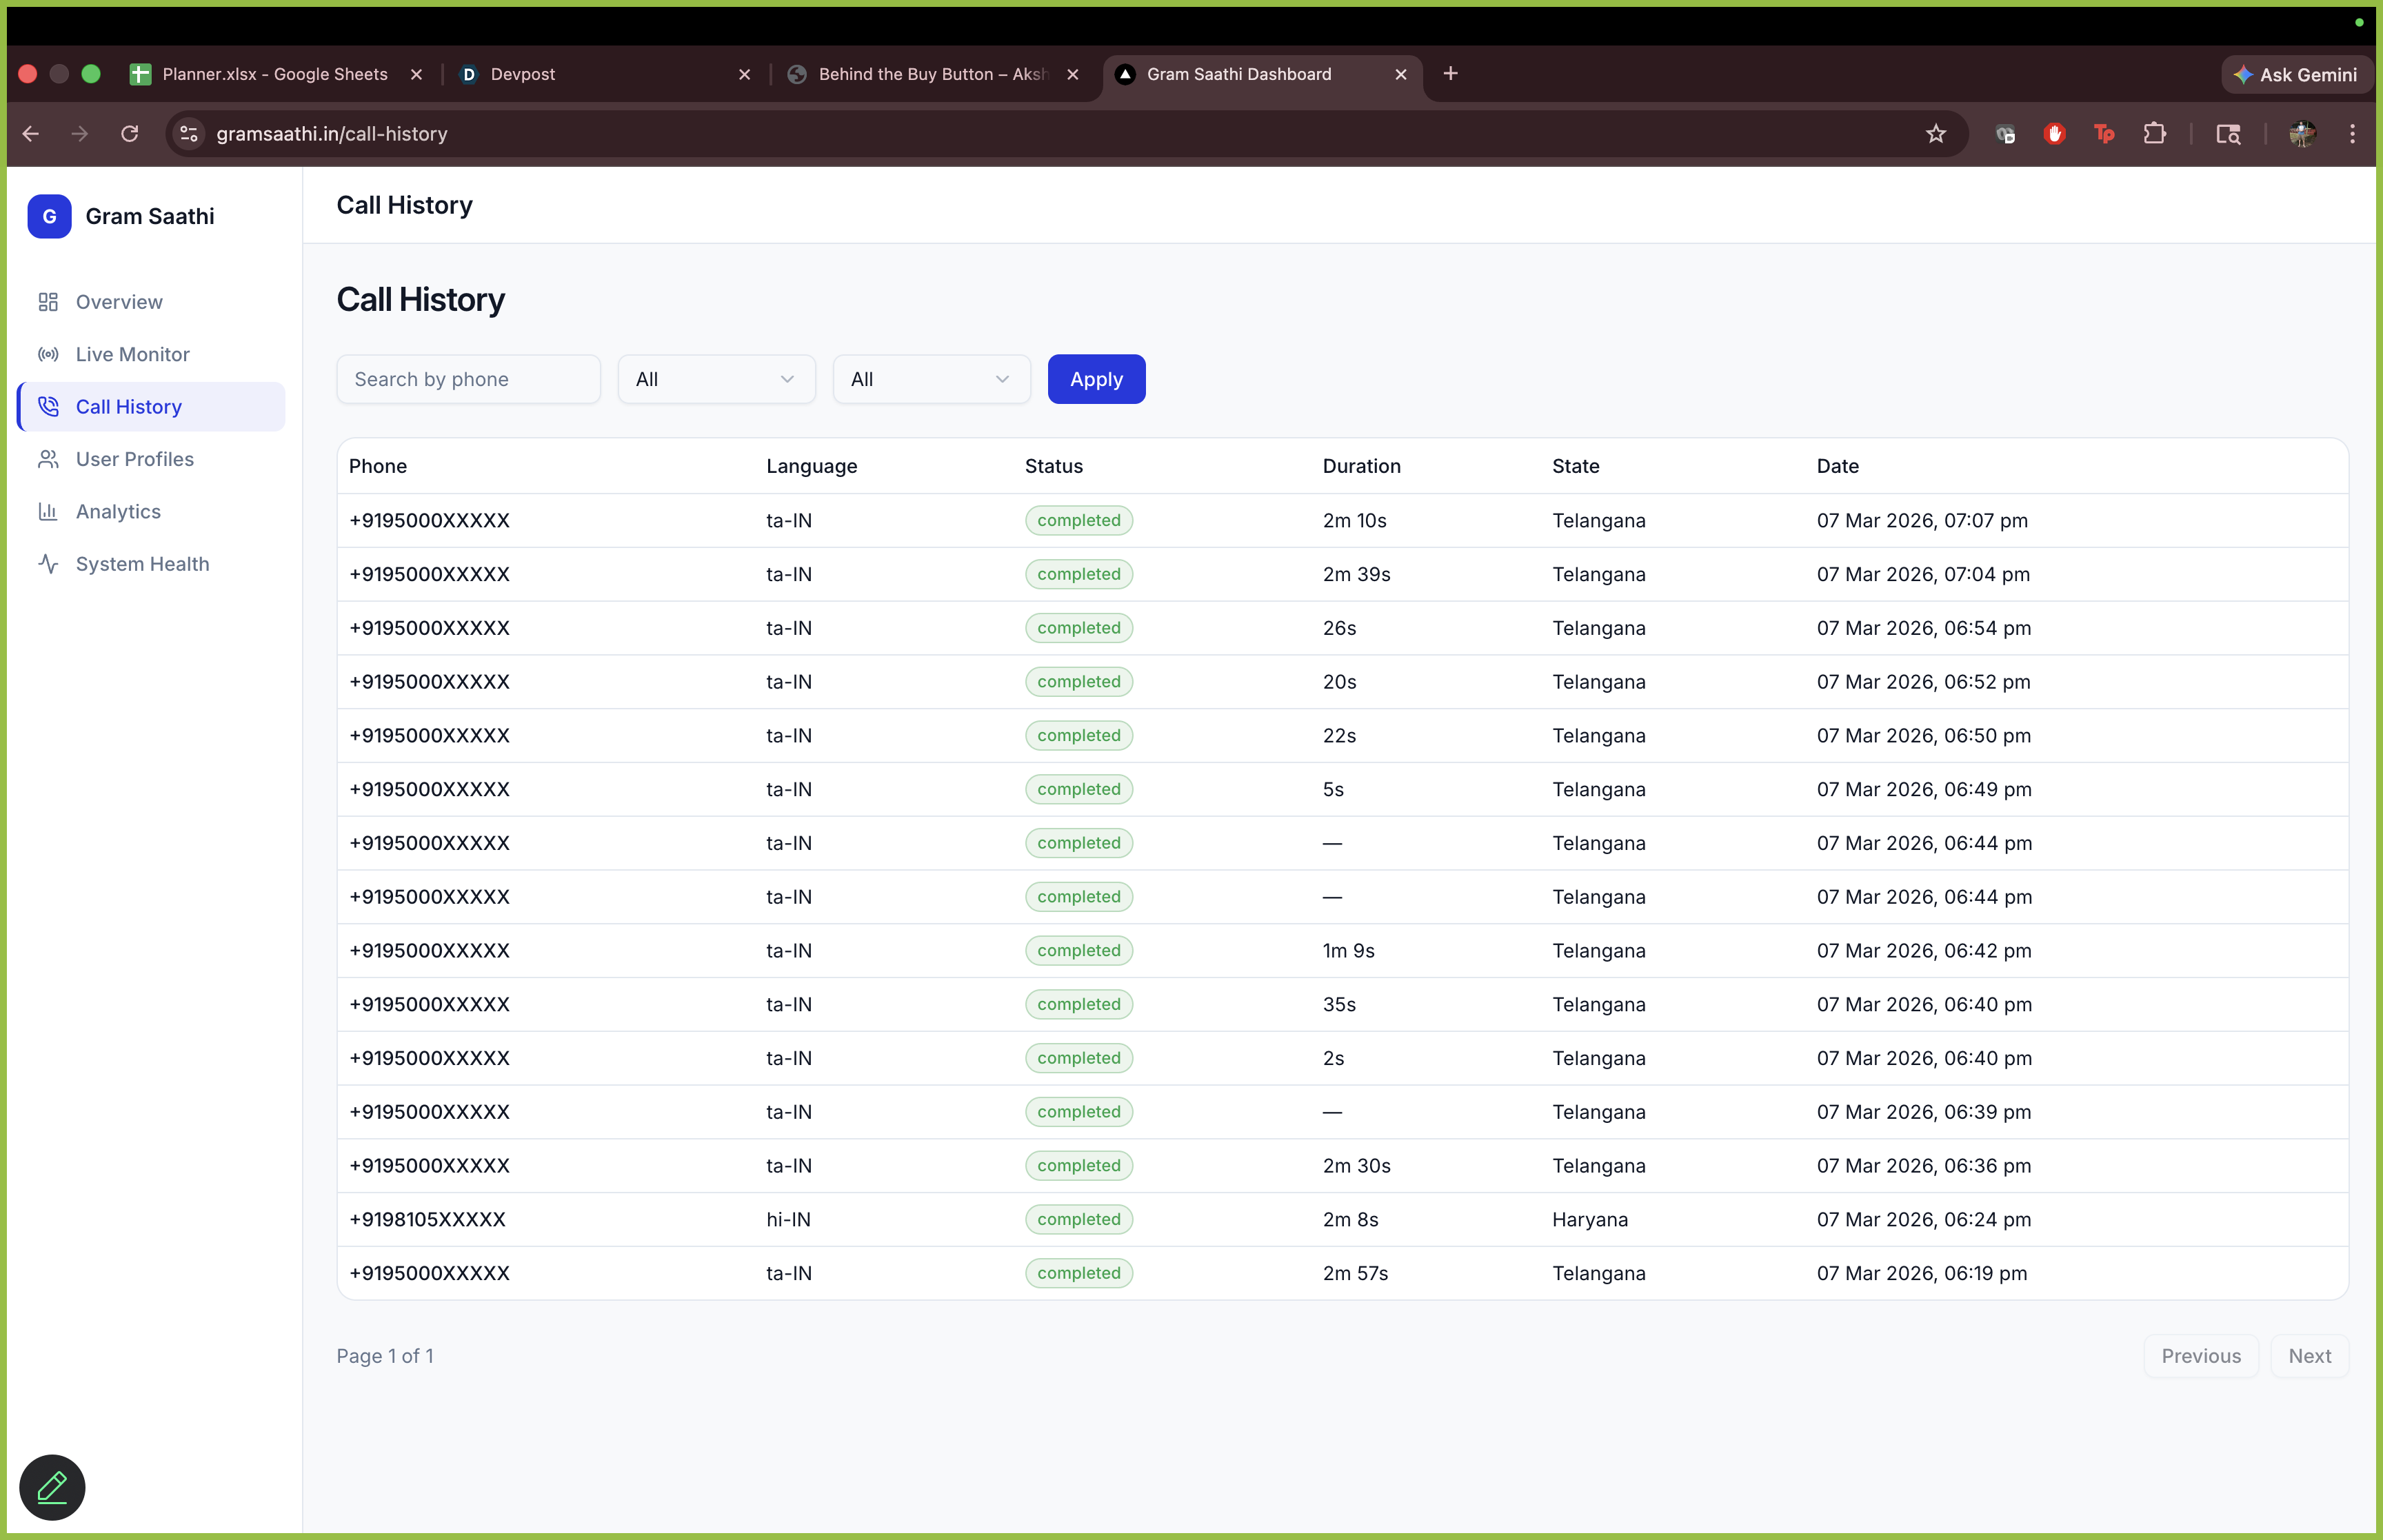Click the Ask Gemini button
2383x1540 pixels.
click(x=2297, y=75)
